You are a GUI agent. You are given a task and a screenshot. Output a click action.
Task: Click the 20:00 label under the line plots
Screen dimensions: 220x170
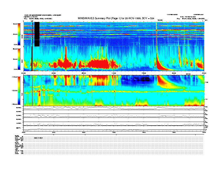pyautogui.click(x=174, y=132)
